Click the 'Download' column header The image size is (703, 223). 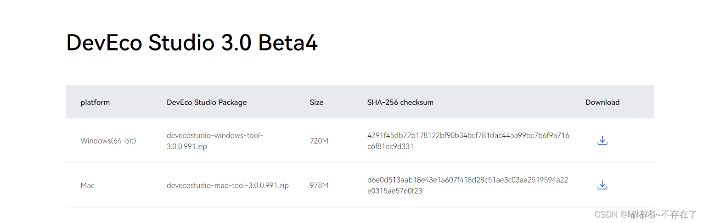coord(602,102)
